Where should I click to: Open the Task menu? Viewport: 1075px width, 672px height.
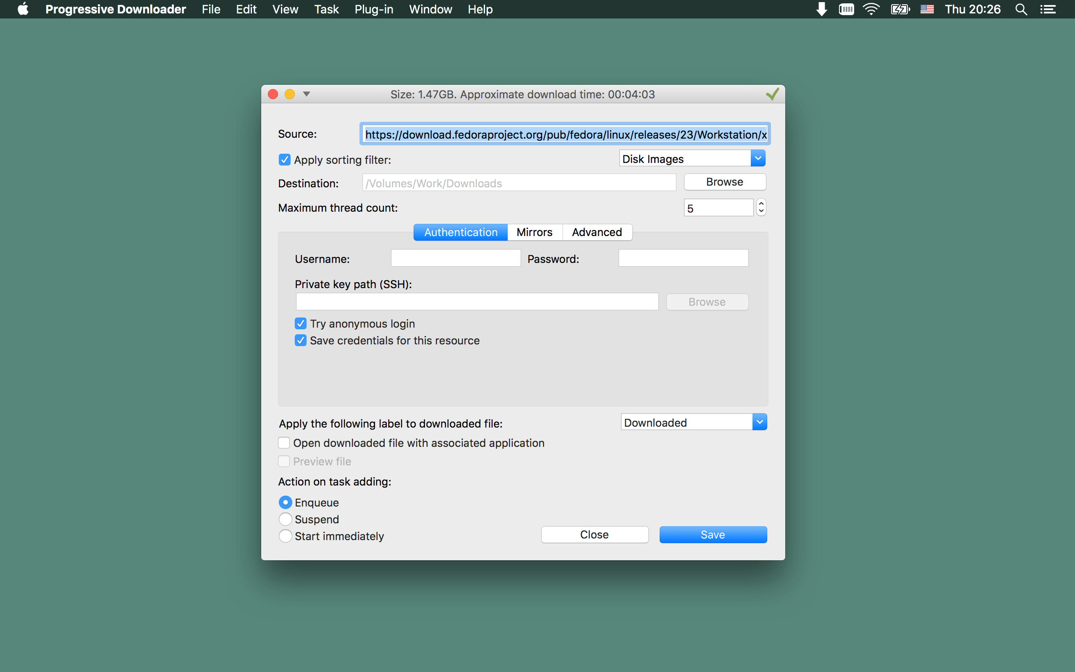(x=327, y=9)
